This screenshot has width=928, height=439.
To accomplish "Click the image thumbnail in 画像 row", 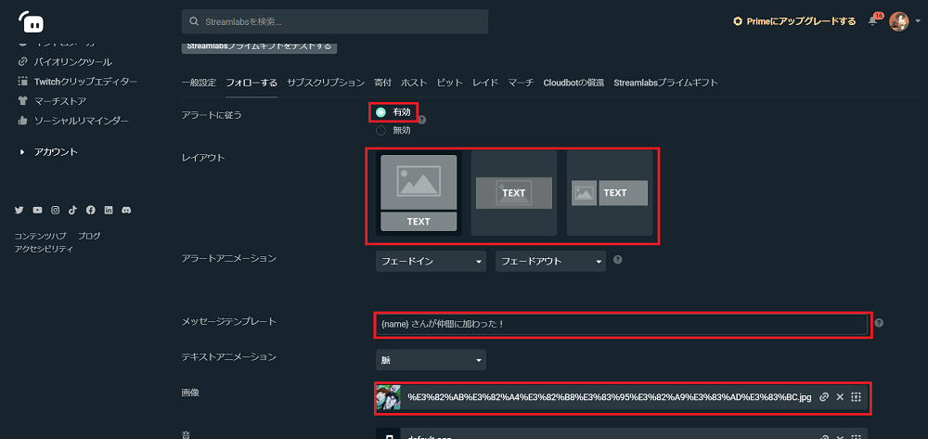I will pyautogui.click(x=388, y=397).
